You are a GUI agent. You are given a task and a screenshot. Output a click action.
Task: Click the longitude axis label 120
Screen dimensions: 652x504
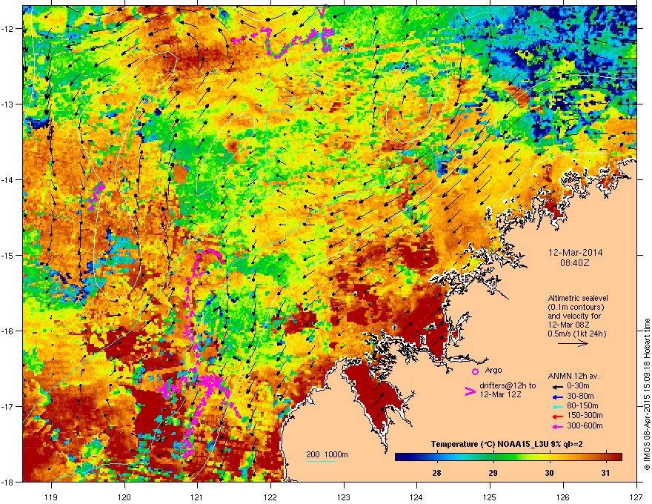(124, 497)
